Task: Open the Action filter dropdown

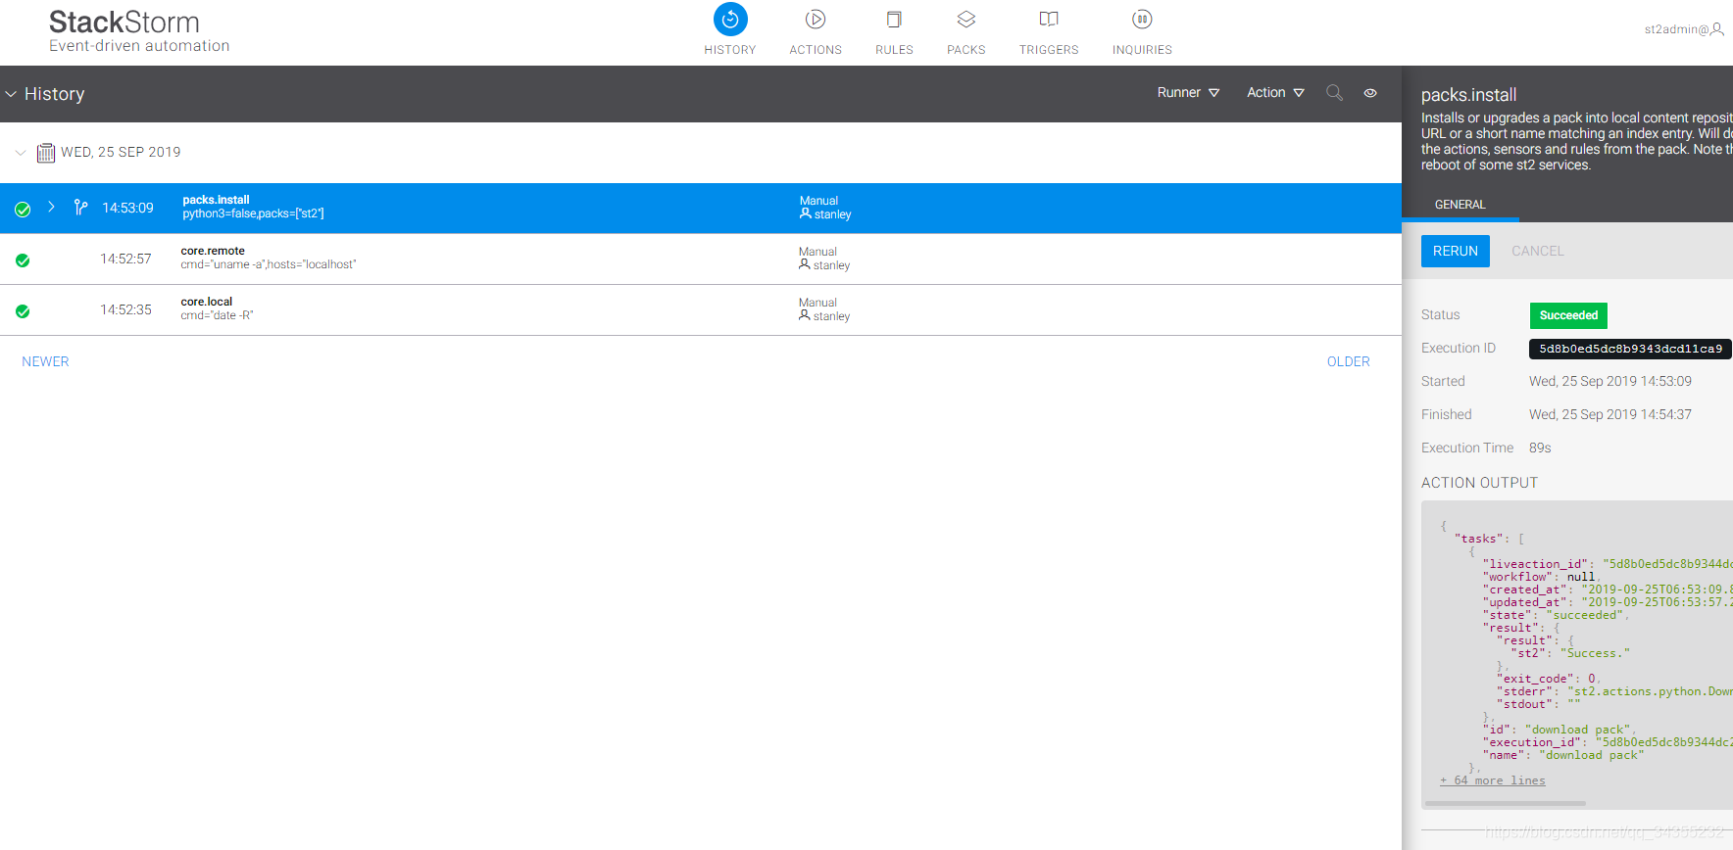Action: 1275,93
